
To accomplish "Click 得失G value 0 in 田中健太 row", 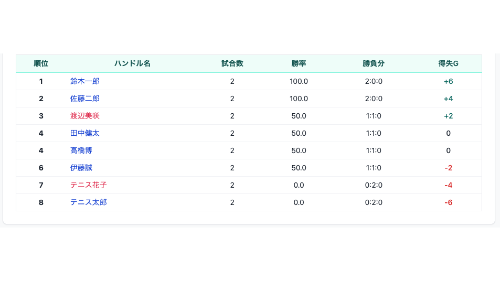I will click(449, 133).
